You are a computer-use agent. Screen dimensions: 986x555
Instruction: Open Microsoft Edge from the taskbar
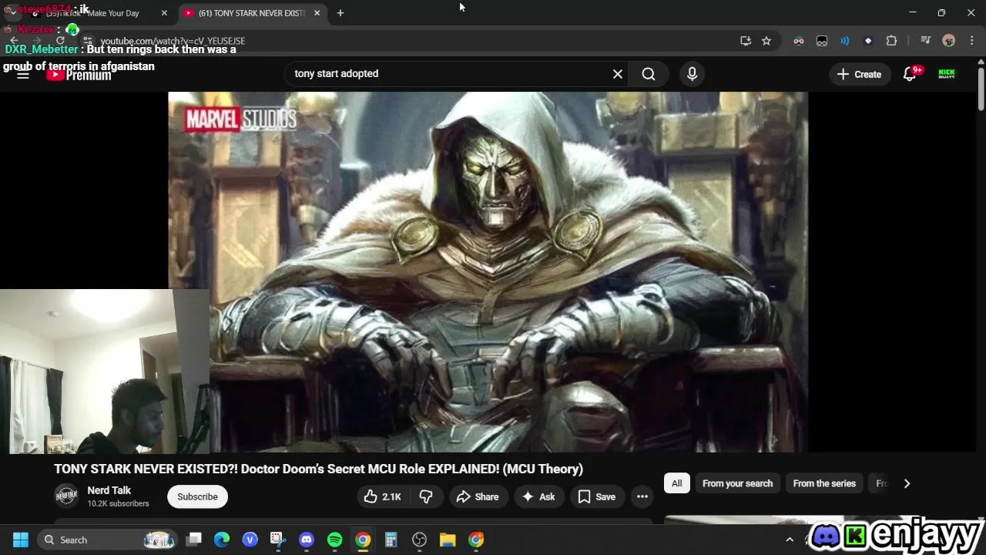[x=222, y=540]
